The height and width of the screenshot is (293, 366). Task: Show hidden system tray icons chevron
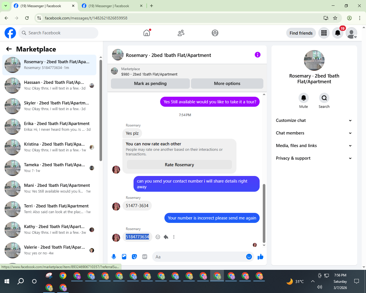coord(313,281)
